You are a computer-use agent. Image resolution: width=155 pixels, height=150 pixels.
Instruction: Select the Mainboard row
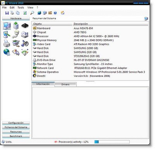click(90, 28)
